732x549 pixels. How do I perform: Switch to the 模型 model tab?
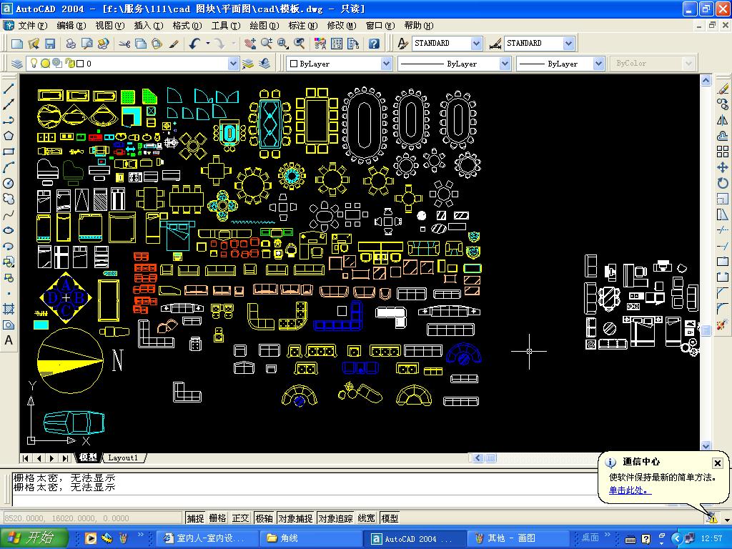coord(88,458)
